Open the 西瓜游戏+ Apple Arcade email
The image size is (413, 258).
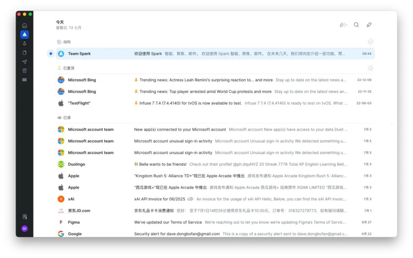tap(215, 187)
